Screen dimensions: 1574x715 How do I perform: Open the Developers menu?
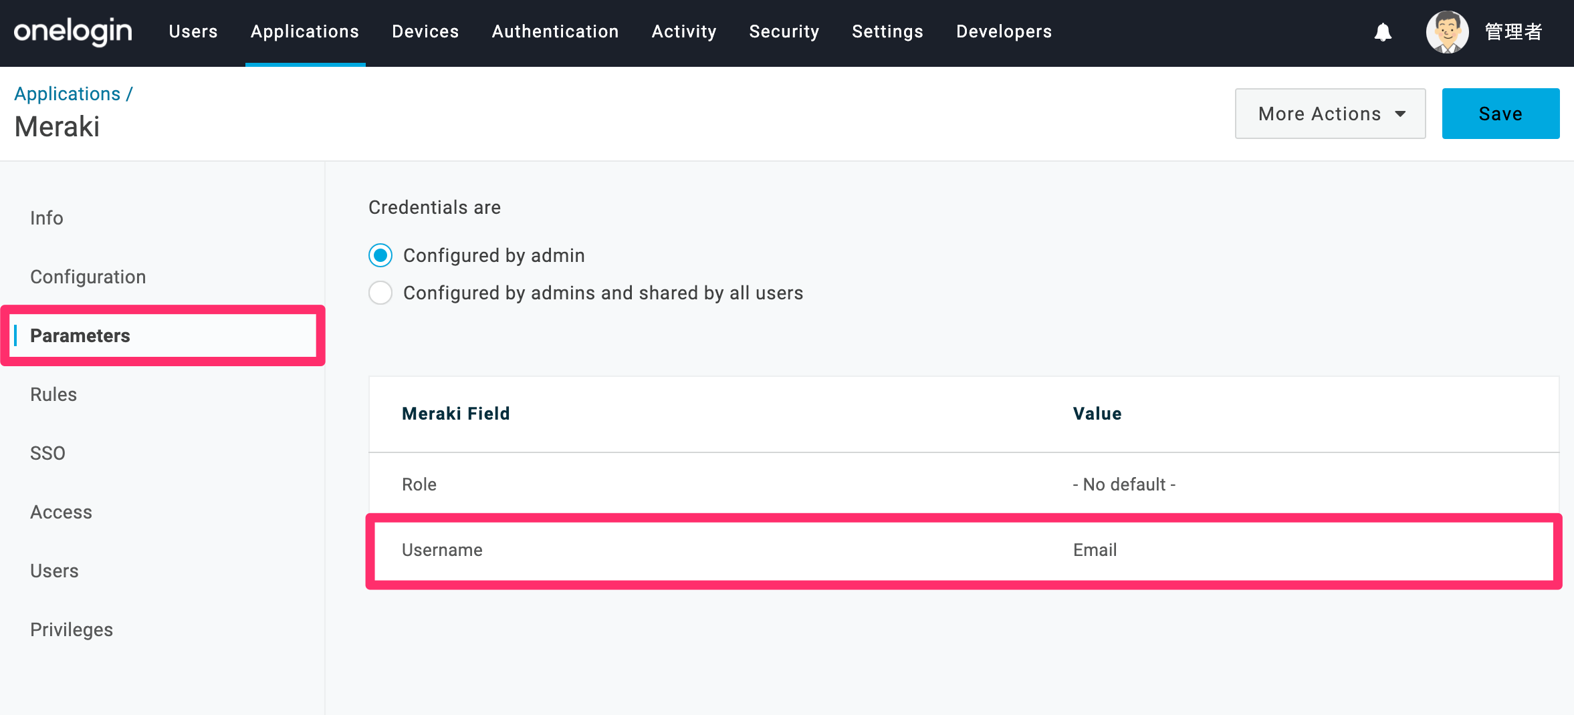1004,31
